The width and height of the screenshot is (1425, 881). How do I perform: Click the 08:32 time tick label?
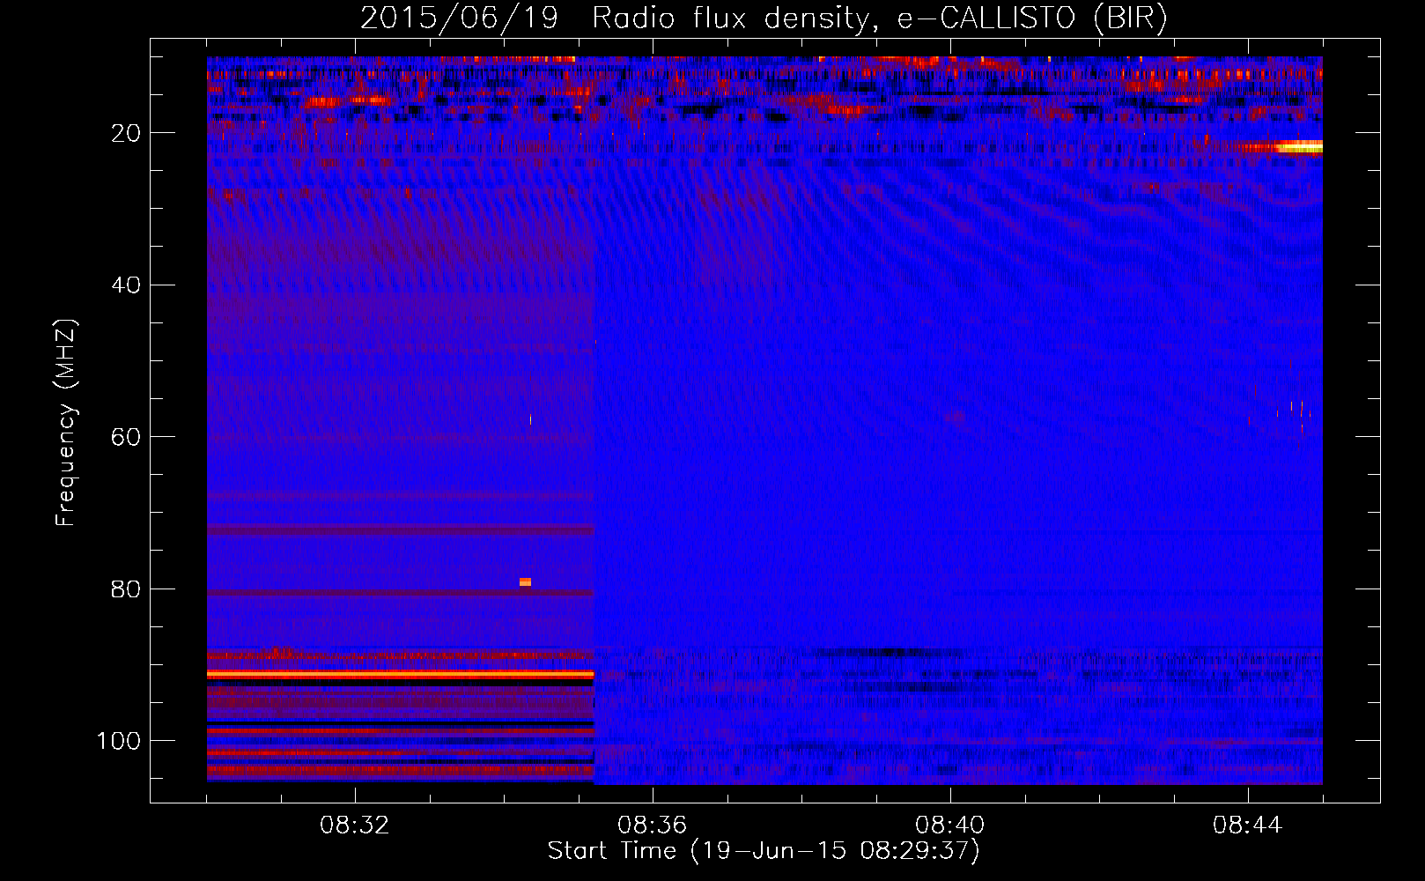click(355, 825)
